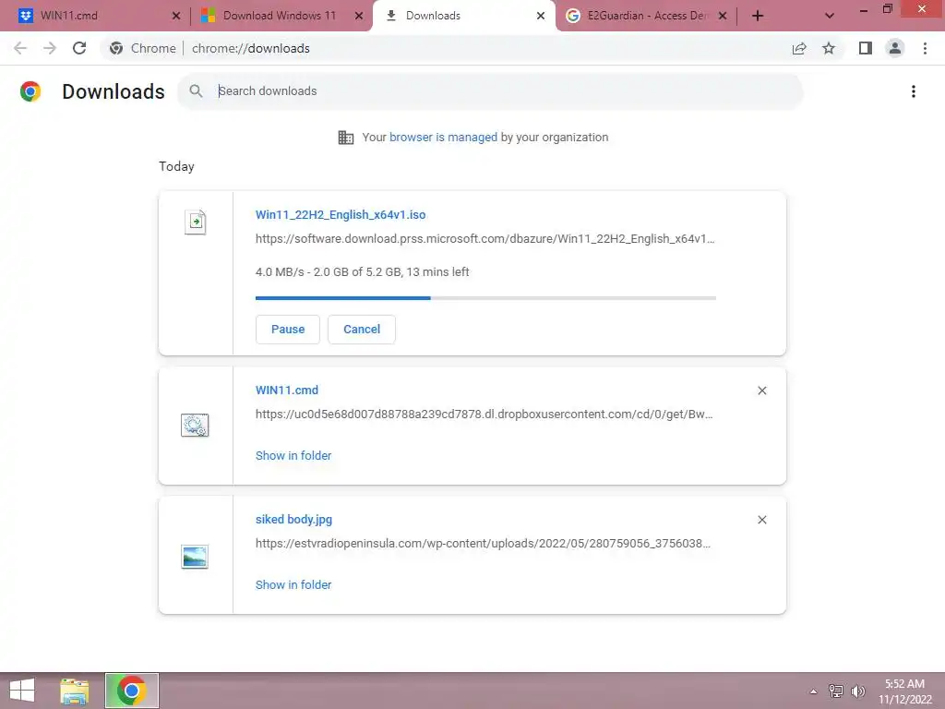Close the Download Windows 11 tab
This screenshot has width=945, height=709.
pyautogui.click(x=359, y=16)
